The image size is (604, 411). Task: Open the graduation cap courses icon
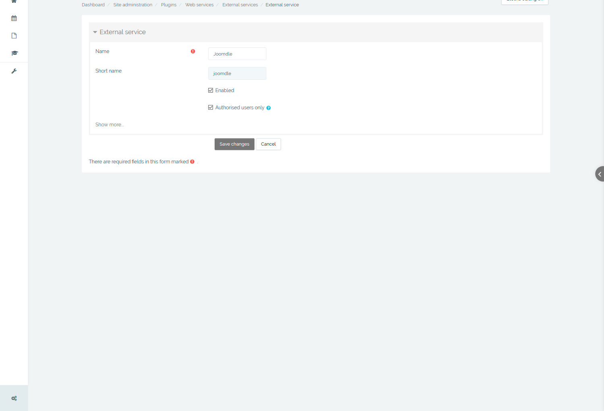pos(14,53)
